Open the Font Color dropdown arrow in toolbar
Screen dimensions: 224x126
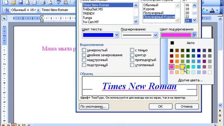217,10
